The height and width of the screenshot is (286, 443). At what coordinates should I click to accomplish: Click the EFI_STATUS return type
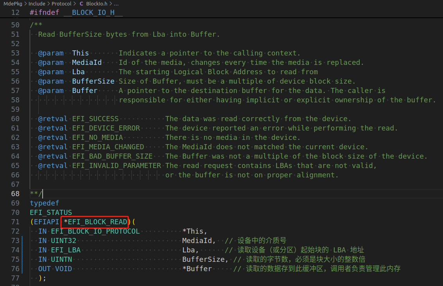pos(51,212)
